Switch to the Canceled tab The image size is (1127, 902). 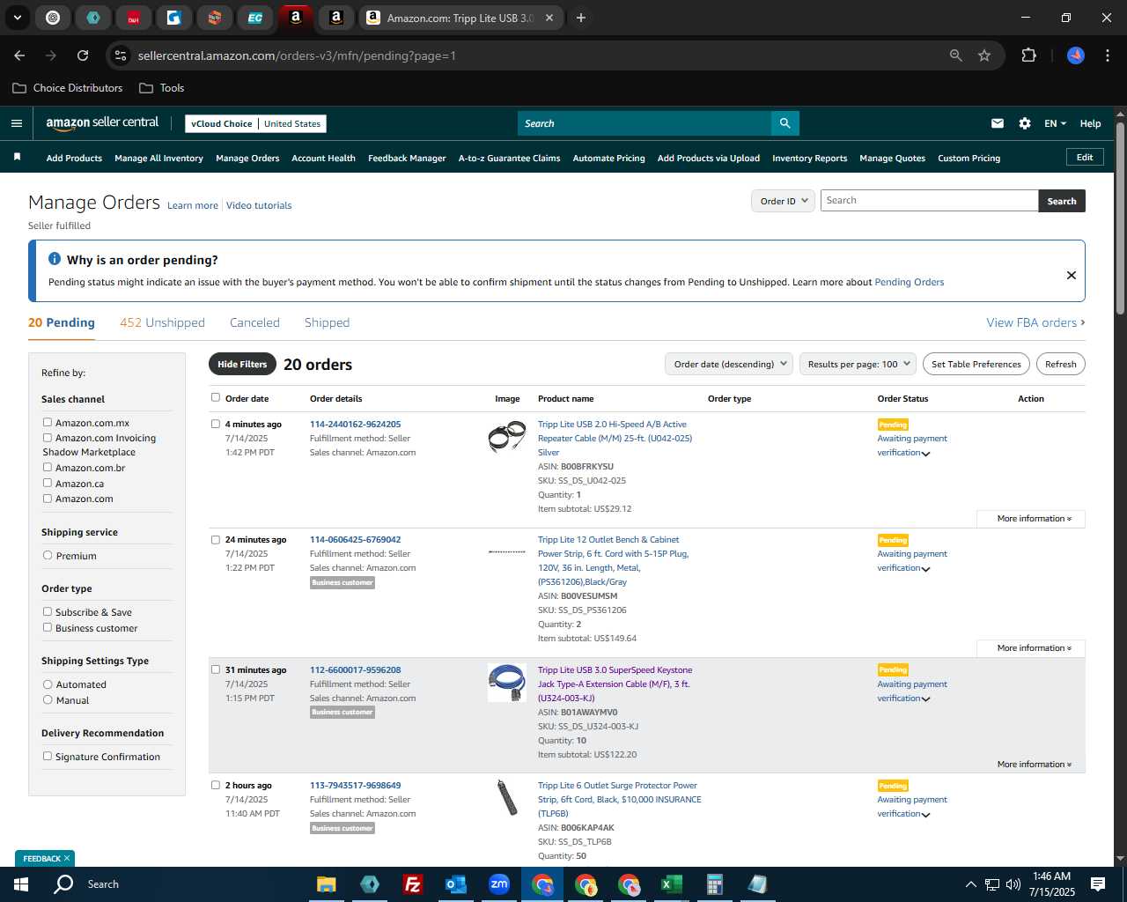click(254, 322)
